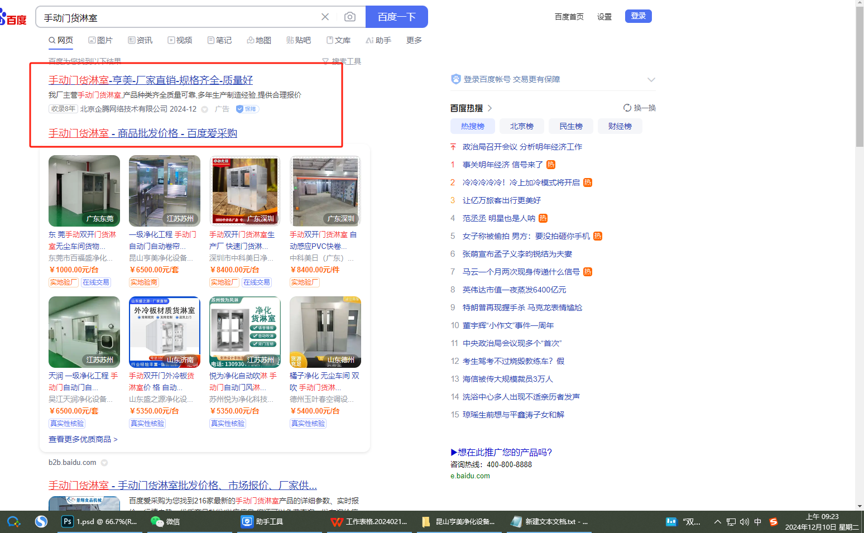Viewport: 864px width, 533px height.
Task: Open the 手动门货淋室批发价格、市场报价 result
Action: coord(183,486)
